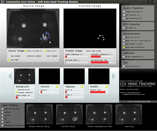Select the Smooth filter thumbnail
This screenshot has height=131, width=157.
click(x=49, y=76)
